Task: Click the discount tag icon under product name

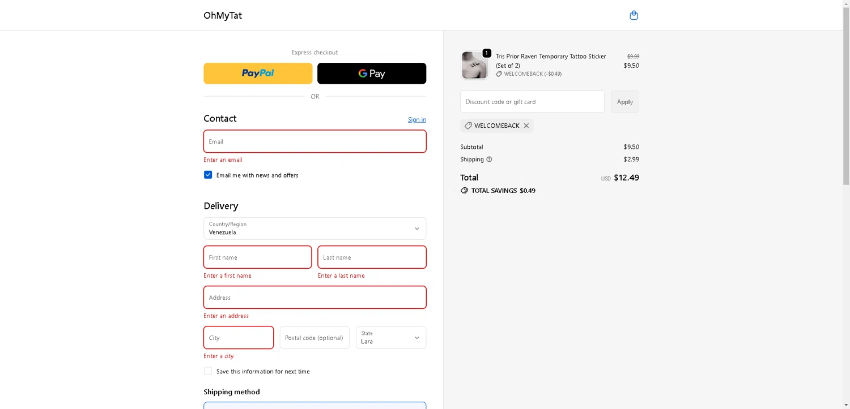Action: 499,74
